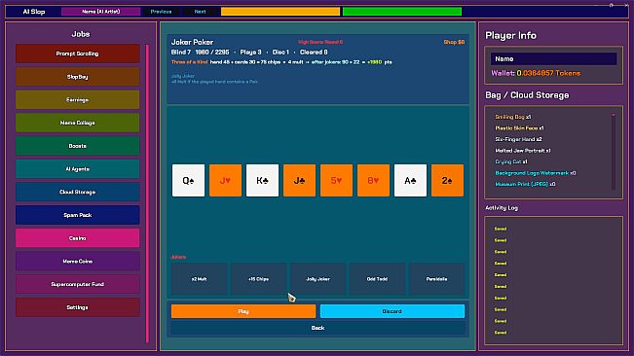Click the Joker Poker heading
Screen dimensions: 634x356
pos(192,42)
